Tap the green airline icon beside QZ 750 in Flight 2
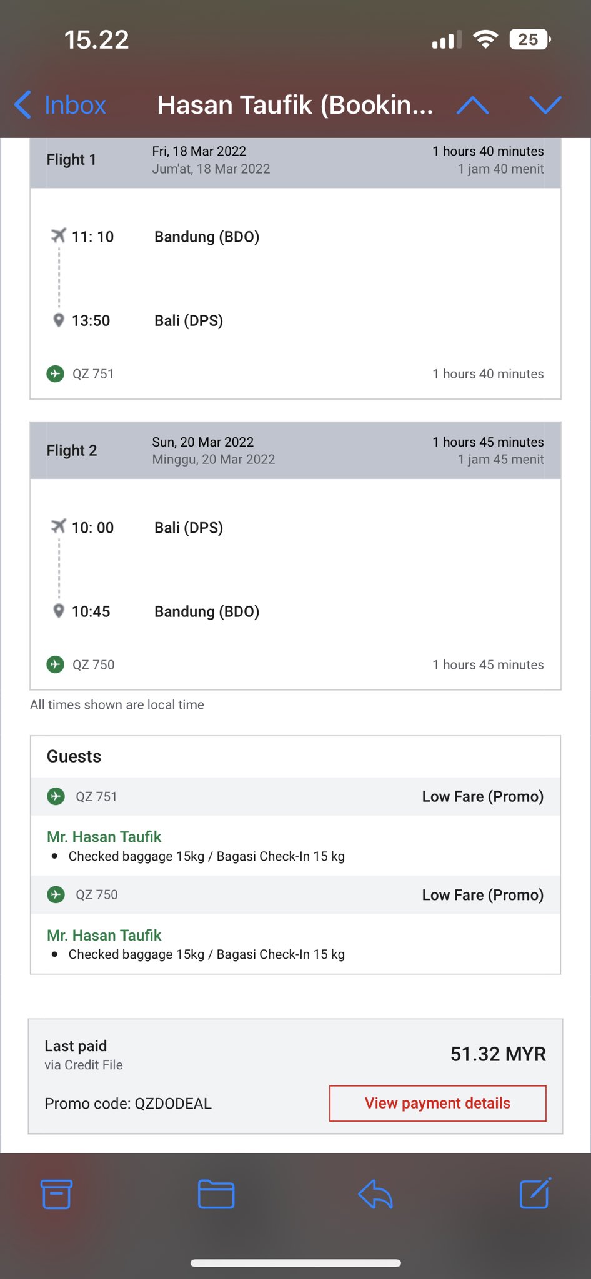Screen dimensions: 591x1279 56,664
